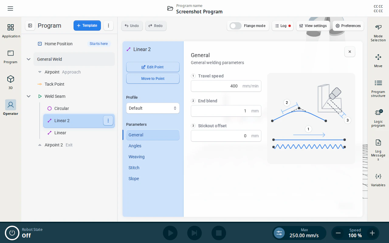Viewport: 389px width, 243px height.
Task: Select the Operator sidebar item
Action: 11,108
